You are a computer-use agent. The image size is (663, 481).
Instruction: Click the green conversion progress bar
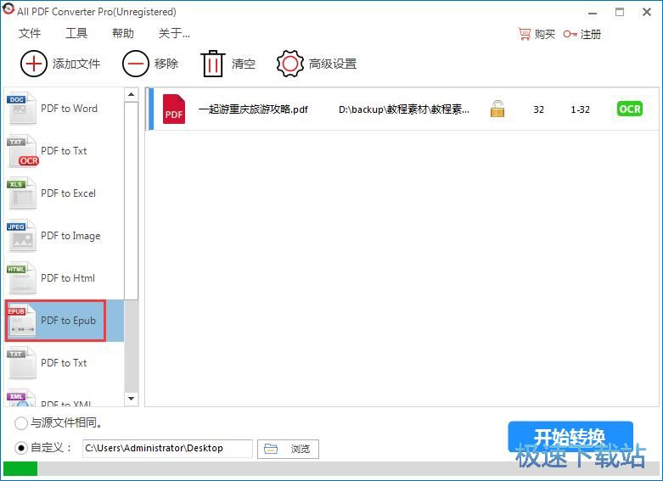click(20, 469)
